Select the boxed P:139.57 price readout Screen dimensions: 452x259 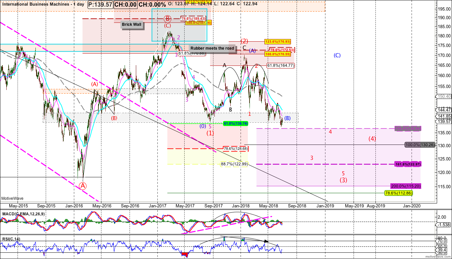click(101, 5)
